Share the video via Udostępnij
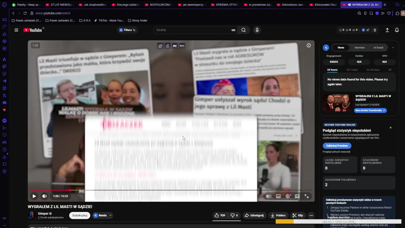 coord(254,215)
